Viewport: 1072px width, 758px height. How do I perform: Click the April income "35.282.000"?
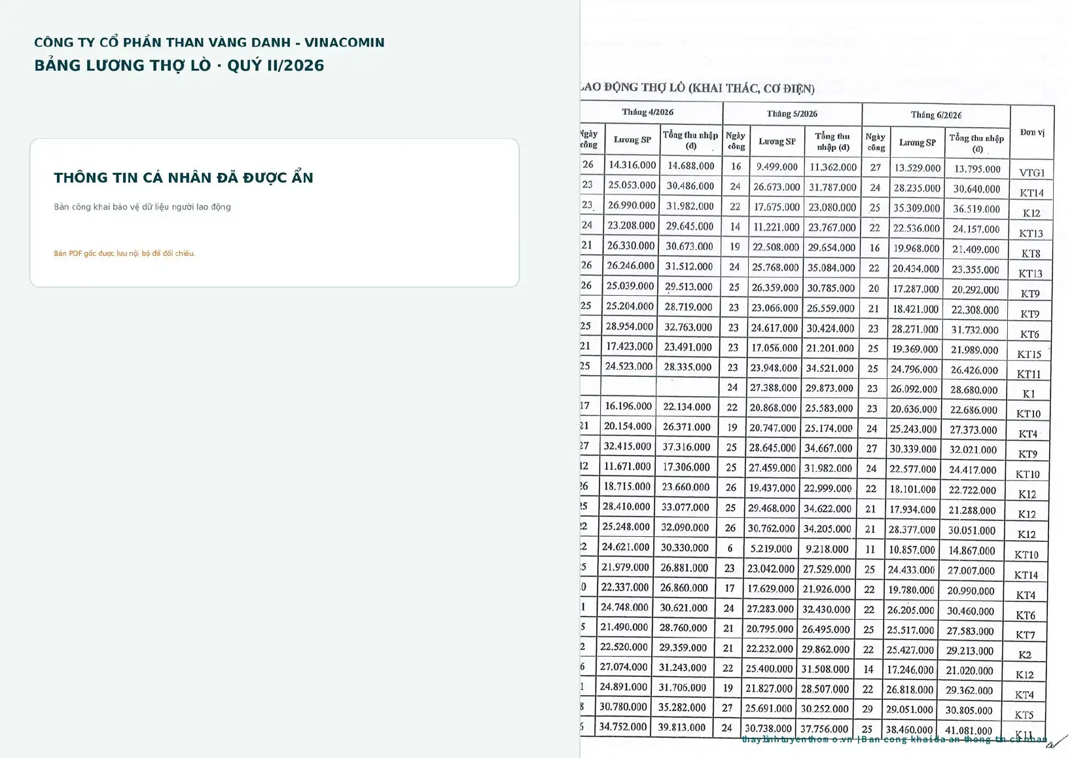[x=682, y=708]
